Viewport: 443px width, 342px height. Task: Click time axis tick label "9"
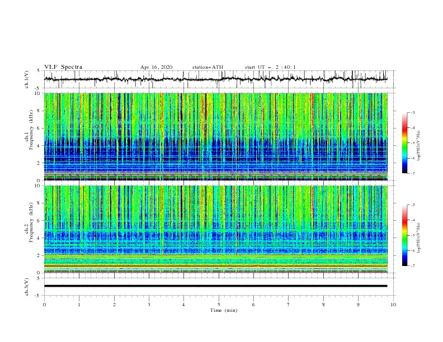[358, 305]
